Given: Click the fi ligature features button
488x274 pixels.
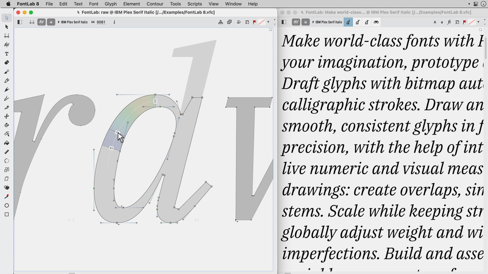Looking at the screenshot, I should click(449, 22).
